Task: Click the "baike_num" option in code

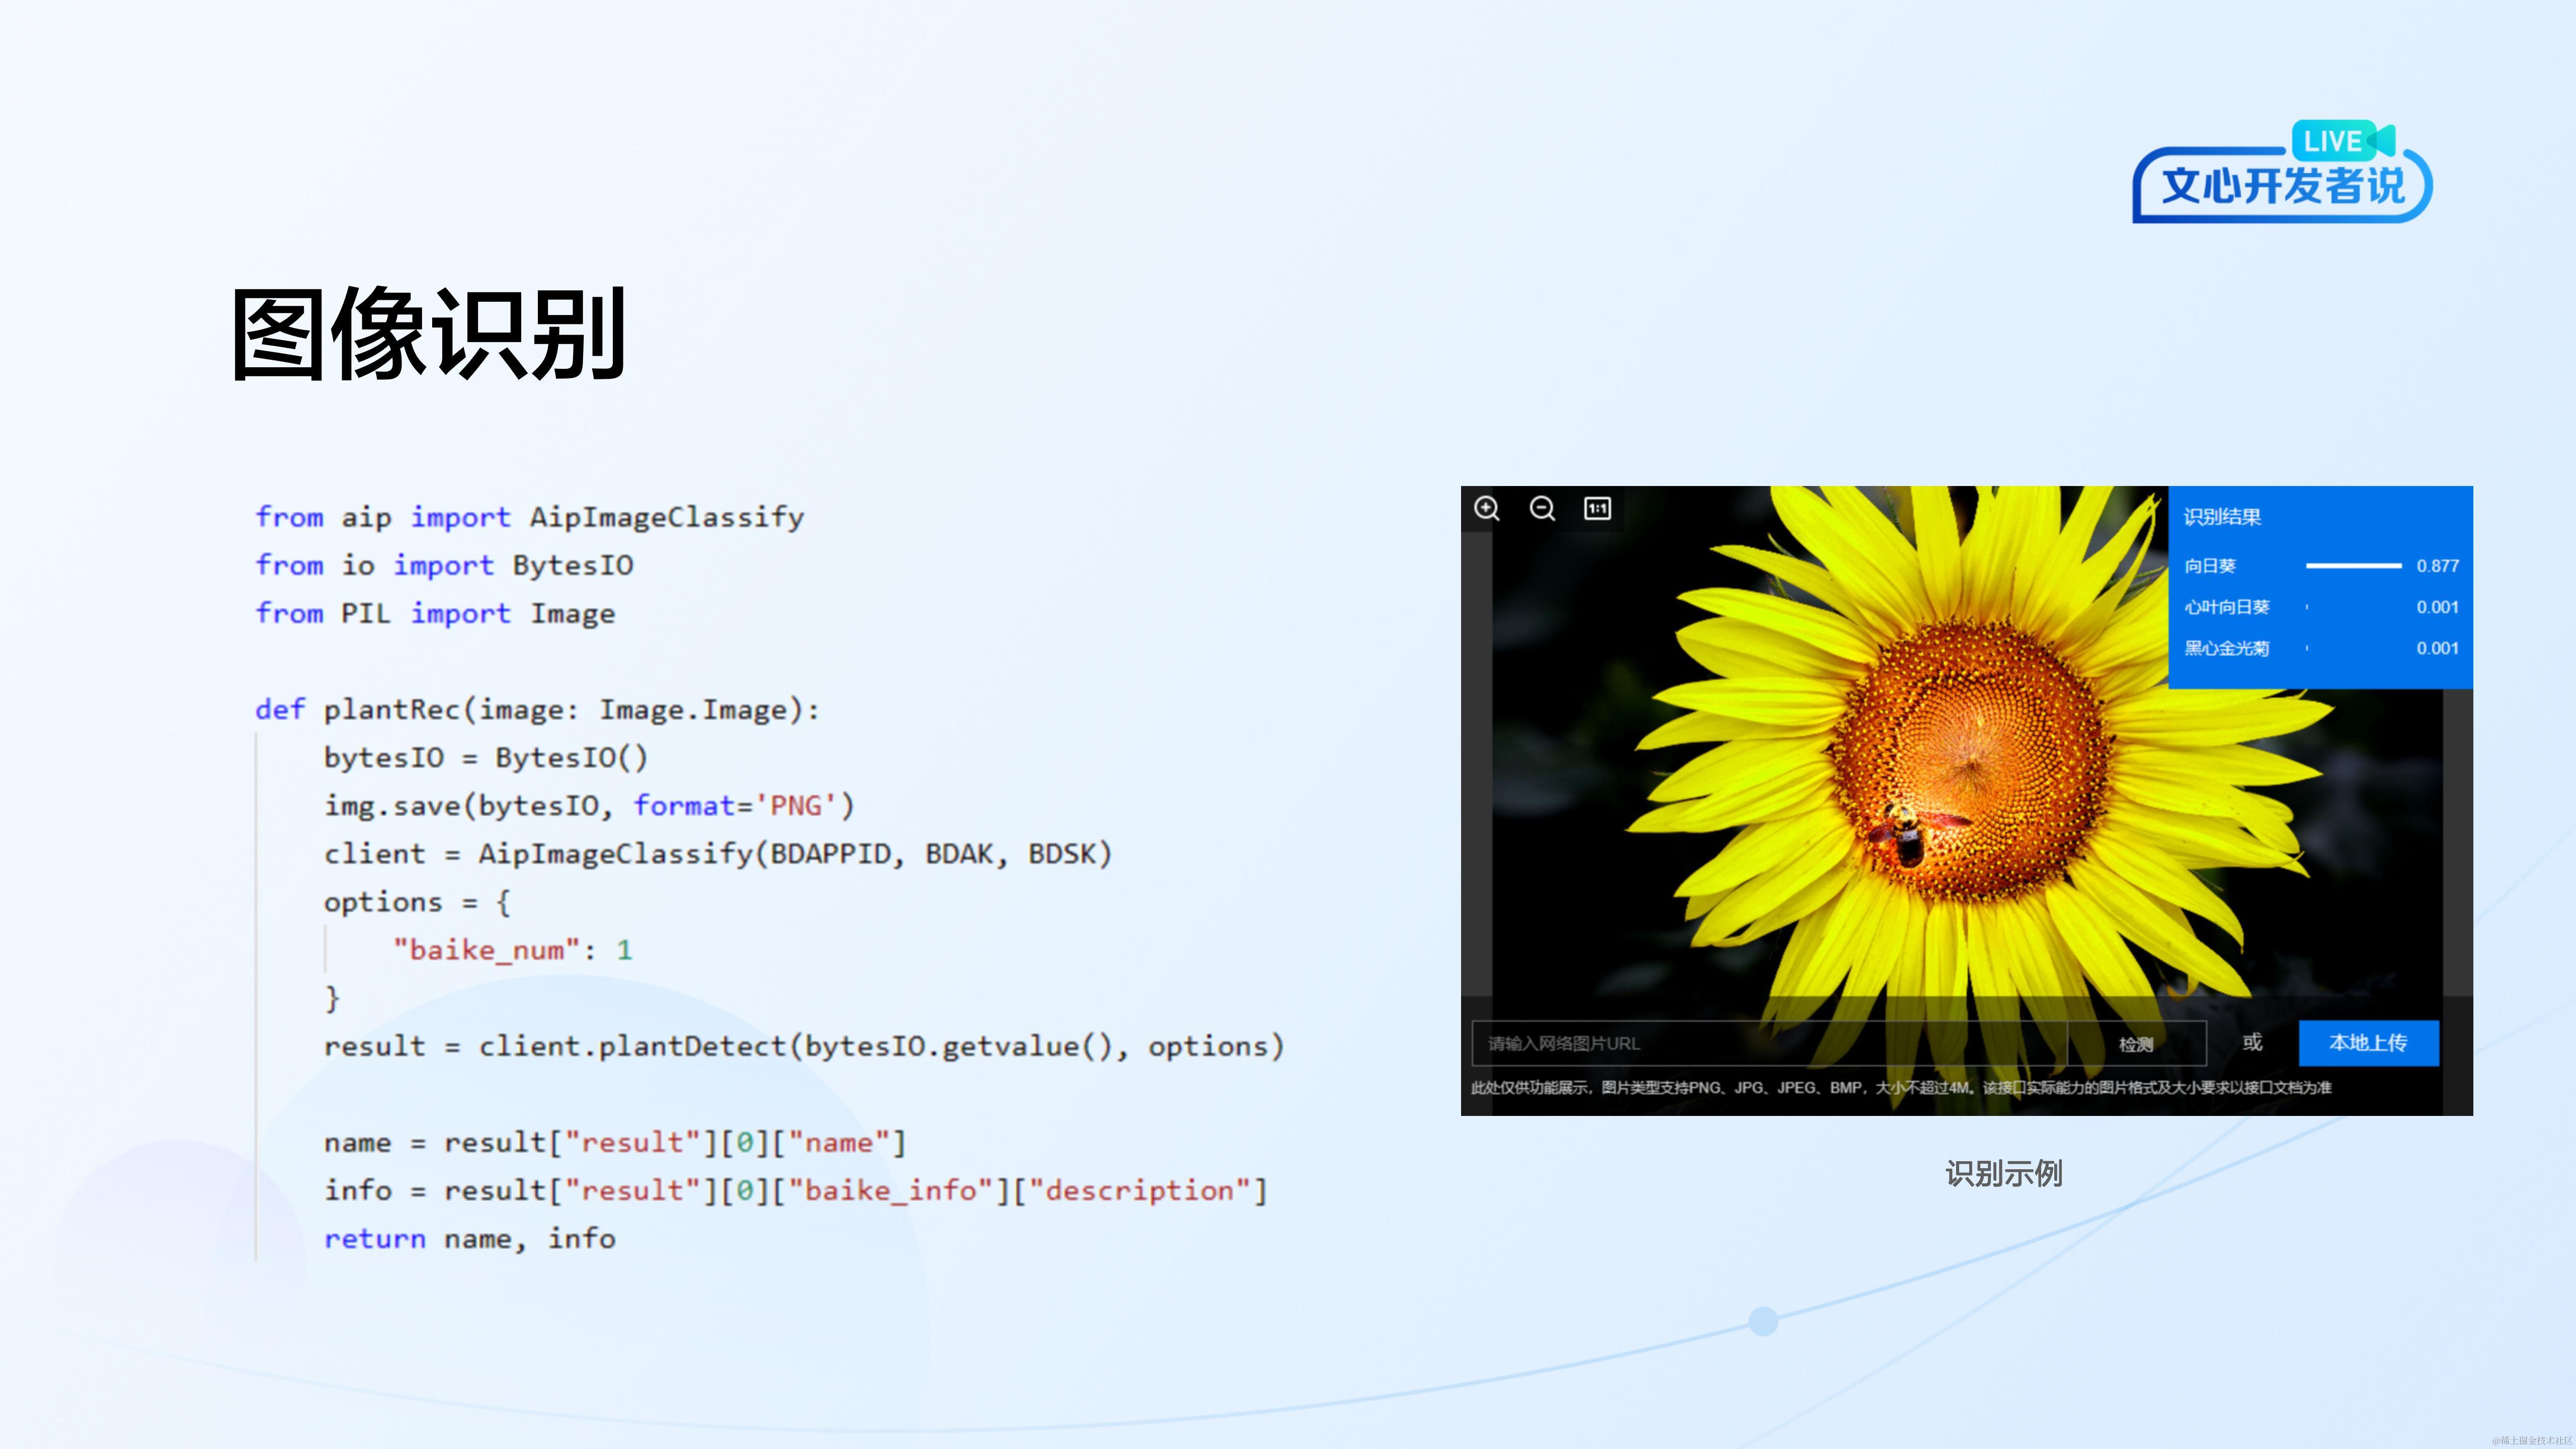Action: click(486, 950)
